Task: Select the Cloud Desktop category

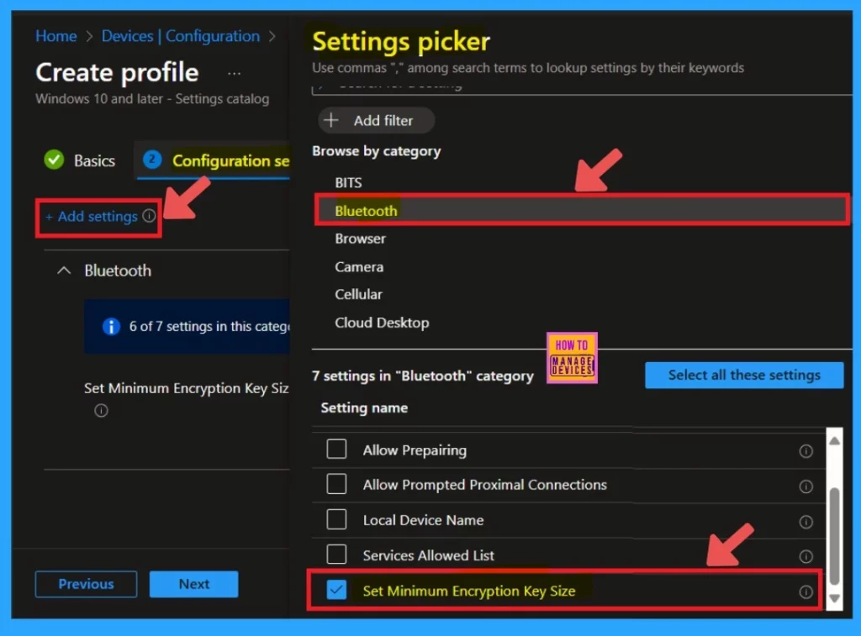Action: click(x=382, y=323)
